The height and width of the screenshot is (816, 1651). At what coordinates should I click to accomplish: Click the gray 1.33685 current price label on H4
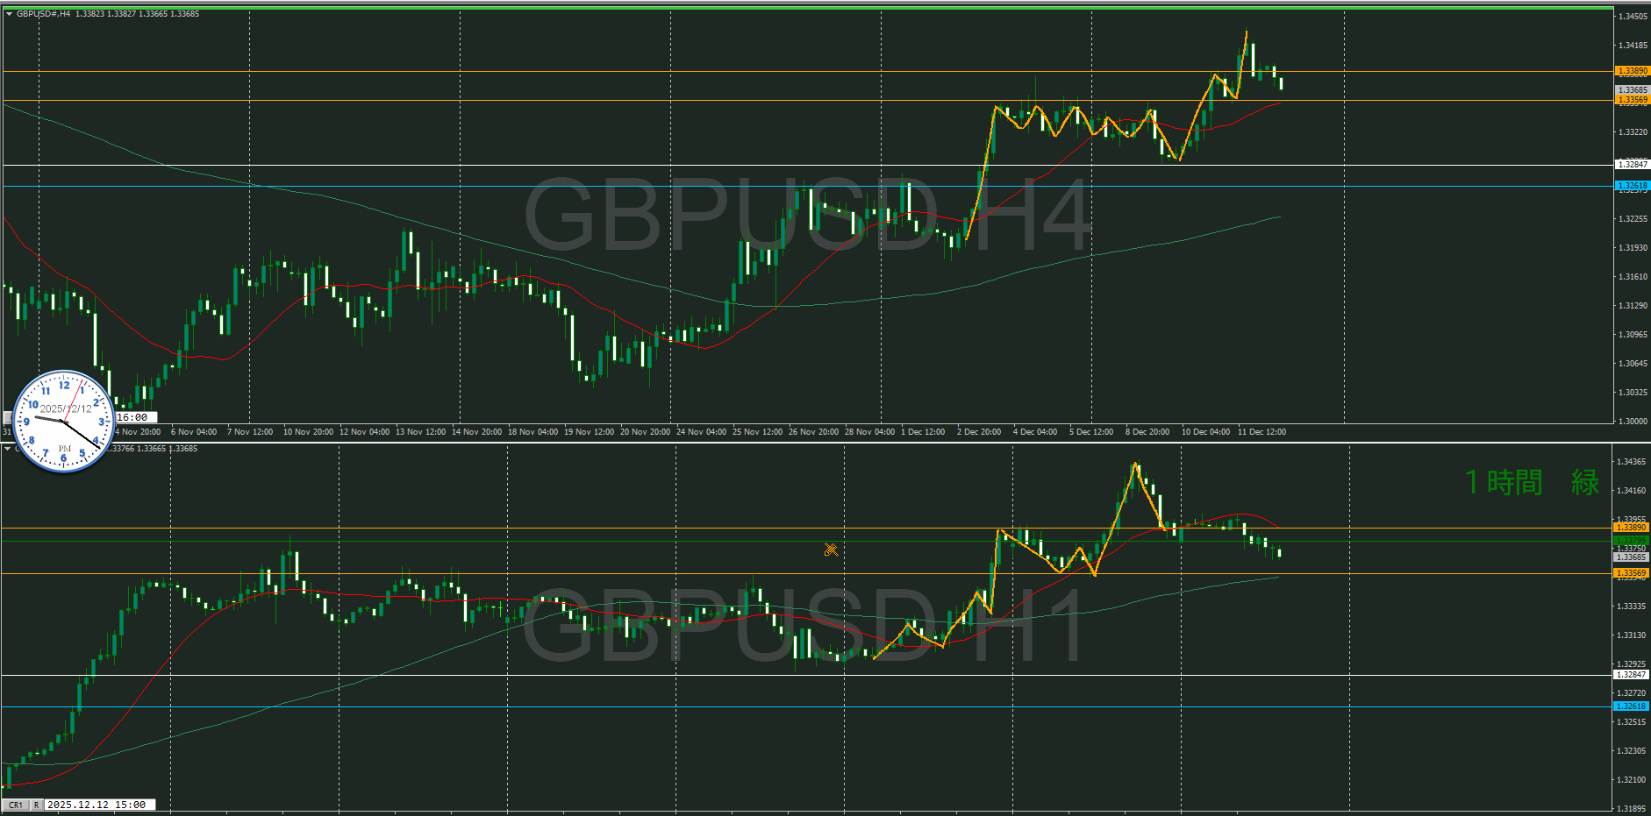coord(1632,89)
